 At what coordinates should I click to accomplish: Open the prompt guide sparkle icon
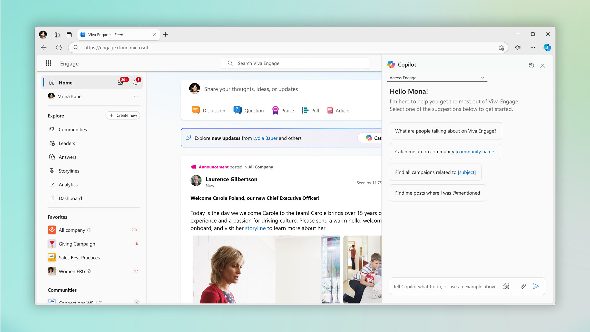(506, 286)
